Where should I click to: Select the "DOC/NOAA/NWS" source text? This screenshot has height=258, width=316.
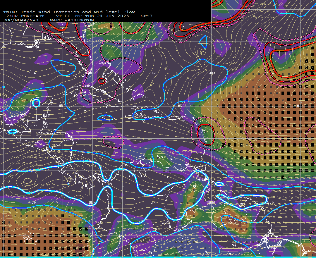[21, 20]
